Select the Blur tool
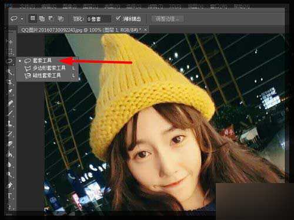Screen dimensions: 294x220 [x=10, y=164]
